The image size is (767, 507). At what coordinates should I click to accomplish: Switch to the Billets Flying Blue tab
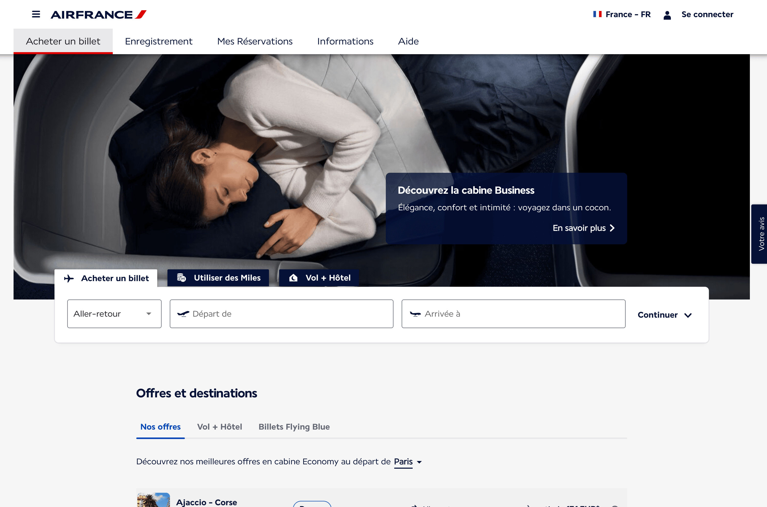294,427
